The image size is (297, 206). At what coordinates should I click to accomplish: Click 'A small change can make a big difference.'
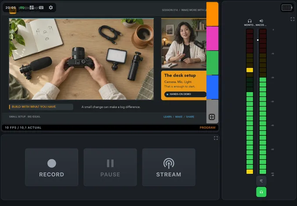(x=111, y=107)
